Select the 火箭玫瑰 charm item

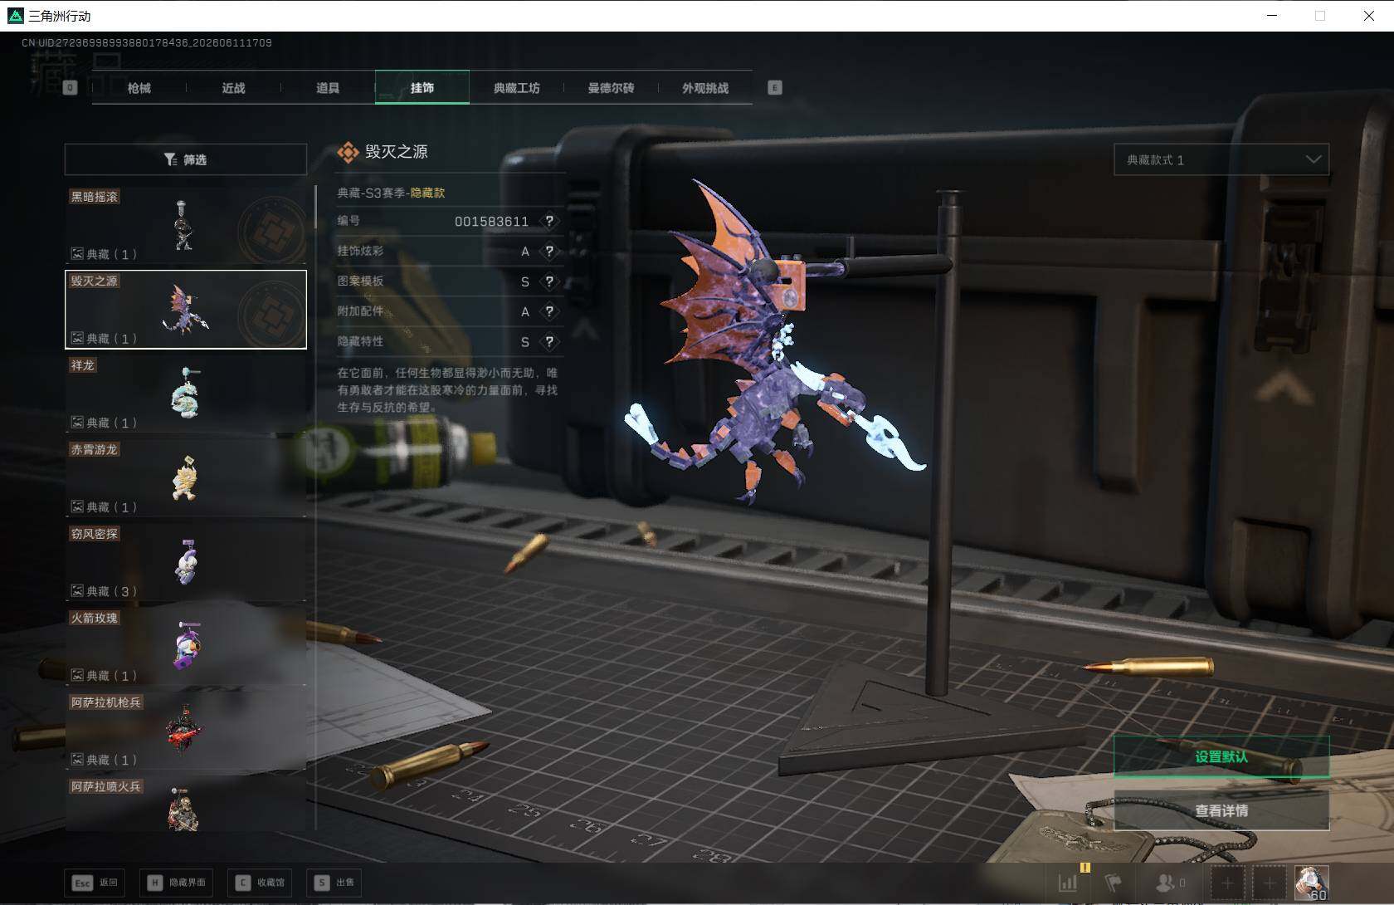(x=186, y=646)
